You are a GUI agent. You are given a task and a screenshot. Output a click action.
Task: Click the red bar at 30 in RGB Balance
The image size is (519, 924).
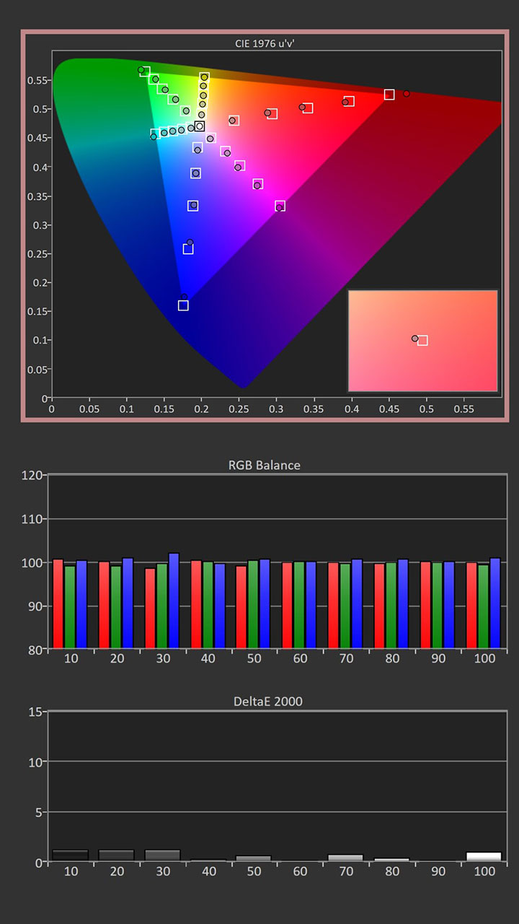tap(151, 608)
